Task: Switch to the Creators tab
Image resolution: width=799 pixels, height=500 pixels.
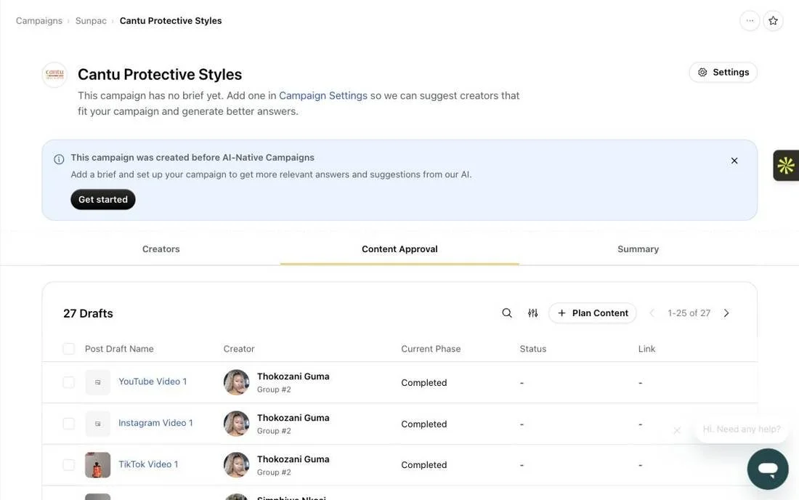Action: click(161, 249)
